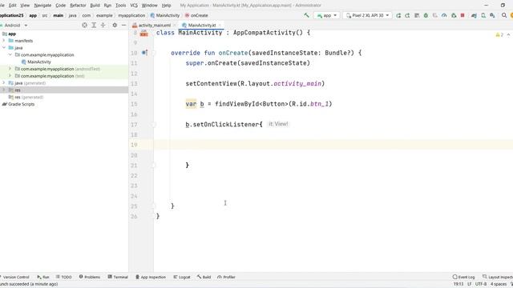Open the Problems tool window

[x=90, y=277]
